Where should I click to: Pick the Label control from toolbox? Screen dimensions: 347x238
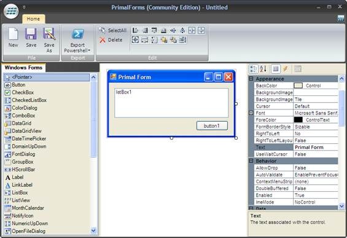(47, 177)
